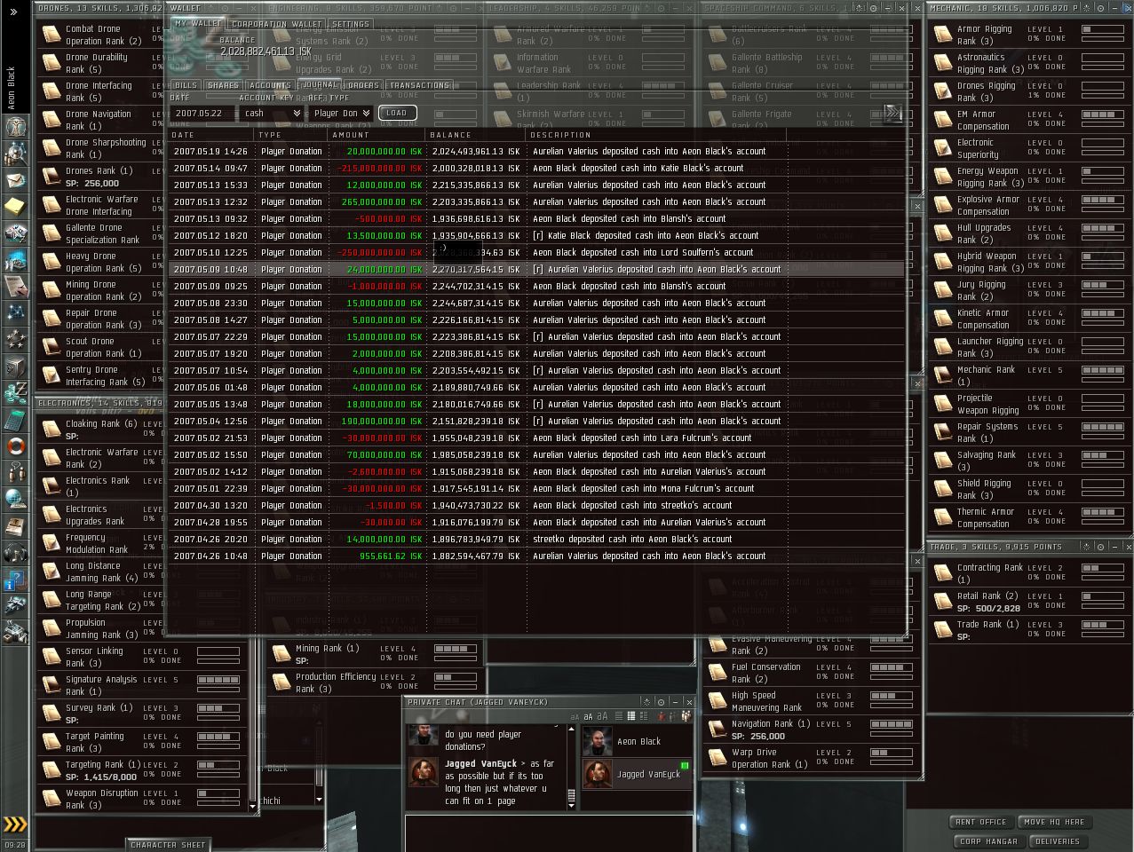1134x852 pixels.
Task: Select the 2007.05.04 12:56 journal entry
Action: (x=535, y=421)
